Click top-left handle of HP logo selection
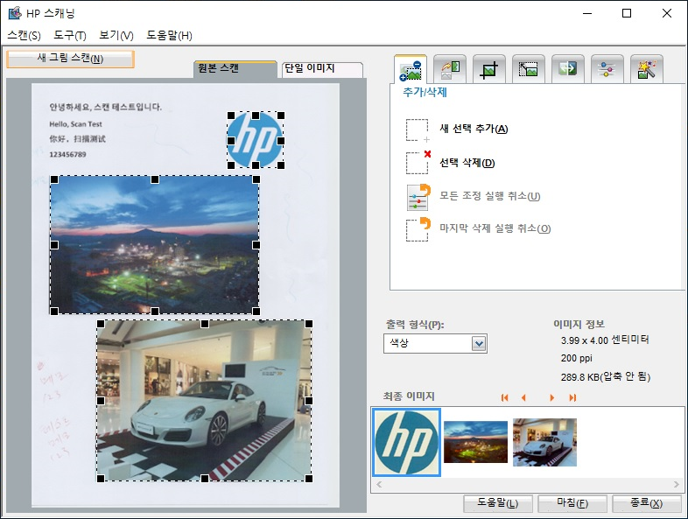Image resolution: width=688 pixels, height=519 pixels. (x=231, y=116)
